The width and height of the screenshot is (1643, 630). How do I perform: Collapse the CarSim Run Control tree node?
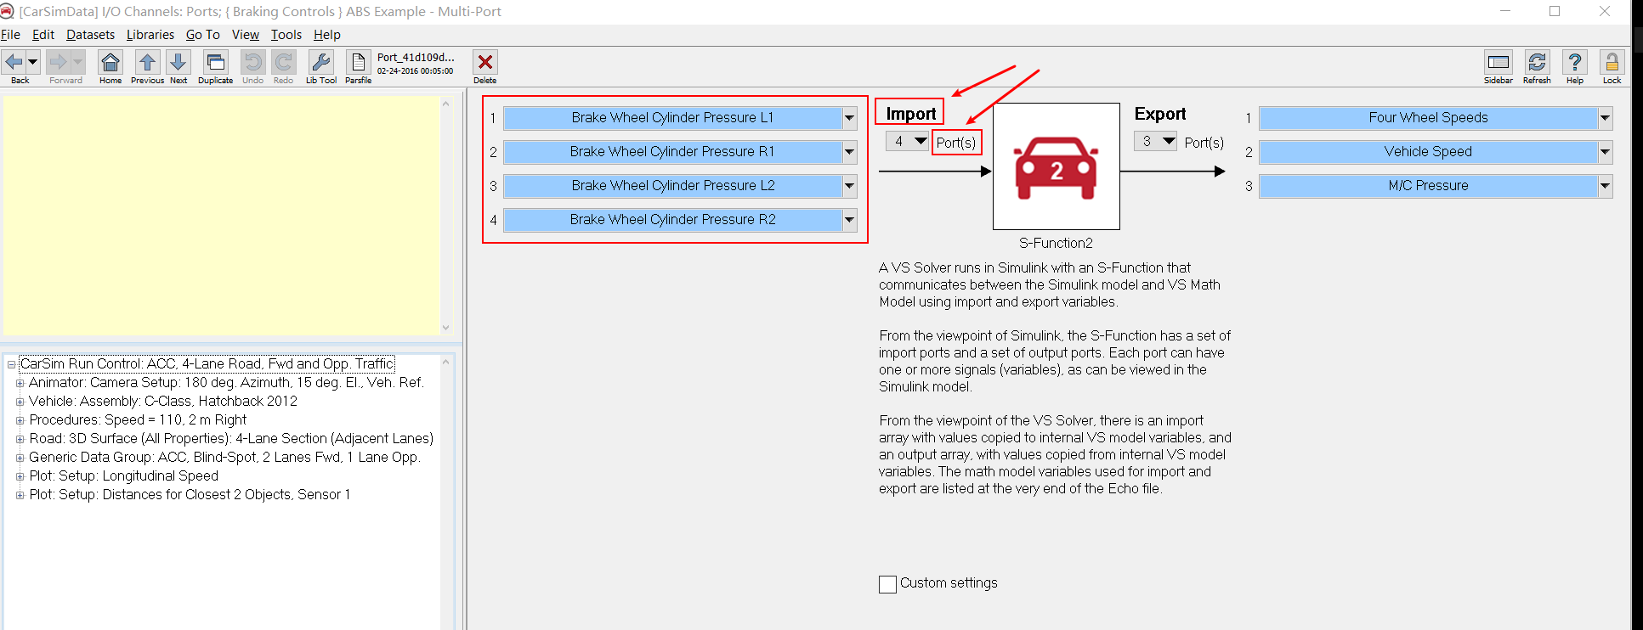(11, 364)
